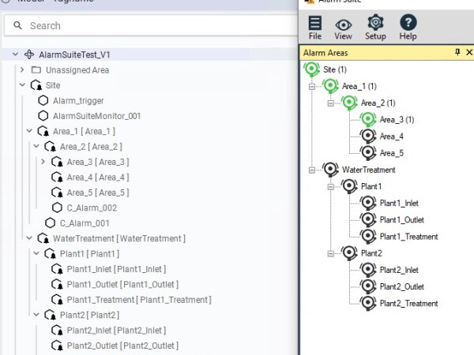Collapse WaterTreatment [WaterTreatment] in model tree
Screen dimensions: 474x355
[x=29, y=238]
